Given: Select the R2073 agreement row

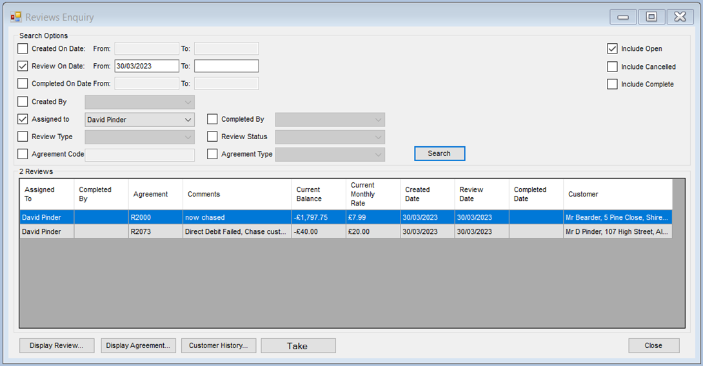Looking at the screenshot, I should click(x=155, y=232).
